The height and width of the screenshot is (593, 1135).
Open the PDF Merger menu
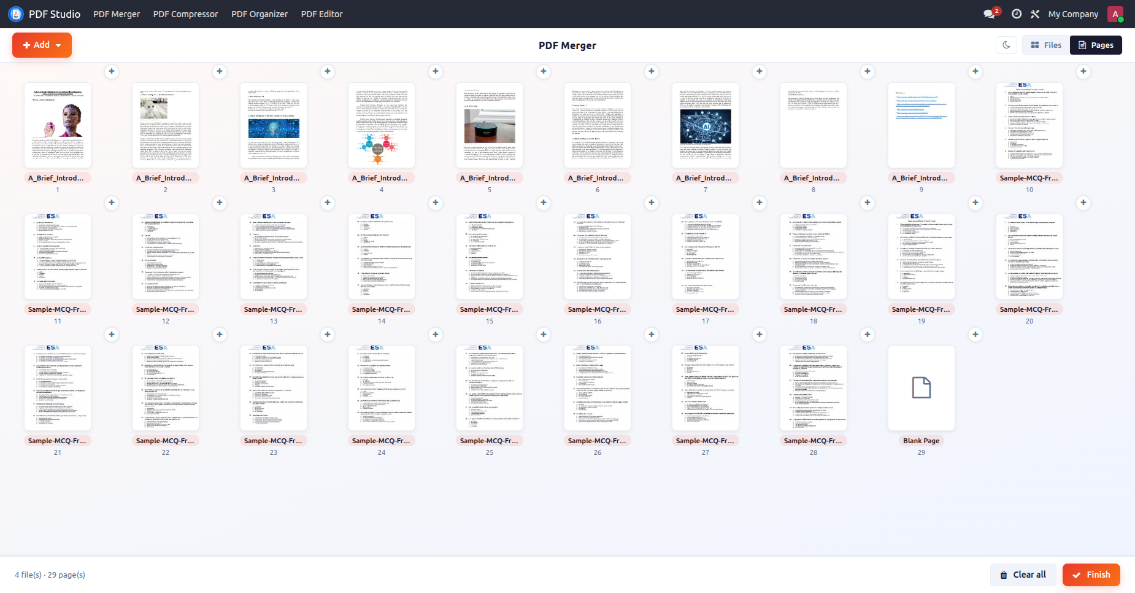pos(117,14)
